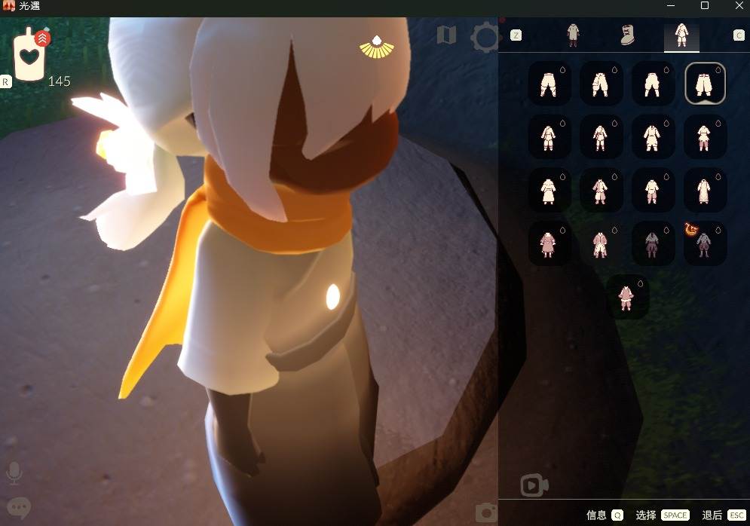Select the first pants in top row
This screenshot has height=526, width=750.
coord(549,83)
